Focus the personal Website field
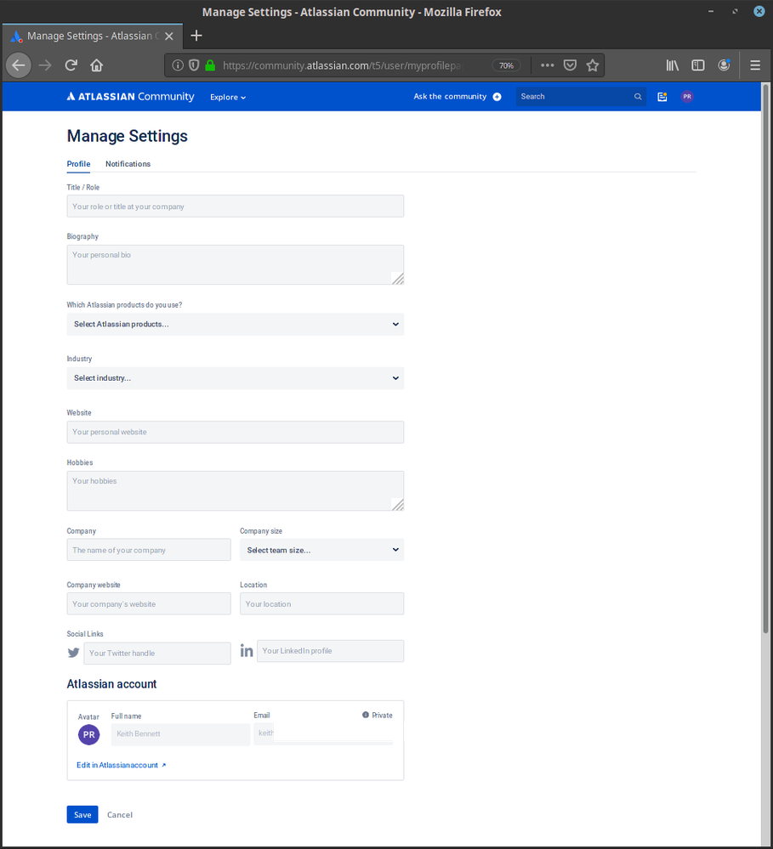The height and width of the screenshot is (849, 773). [x=235, y=432]
